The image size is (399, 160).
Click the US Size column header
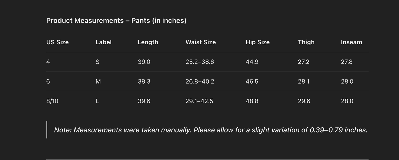tap(57, 42)
